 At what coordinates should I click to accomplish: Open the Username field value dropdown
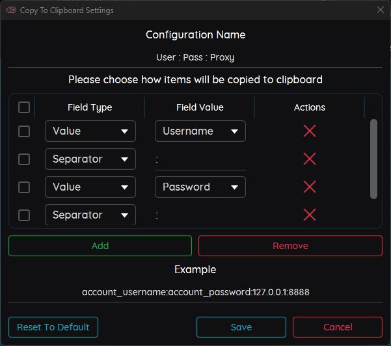click(200, 131)
